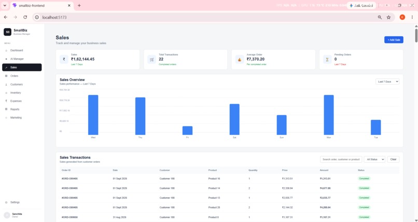Click the Sales Overview heading
Image resolution: width=418 pixels, height=222 pixels.
[x=72, y=80]
